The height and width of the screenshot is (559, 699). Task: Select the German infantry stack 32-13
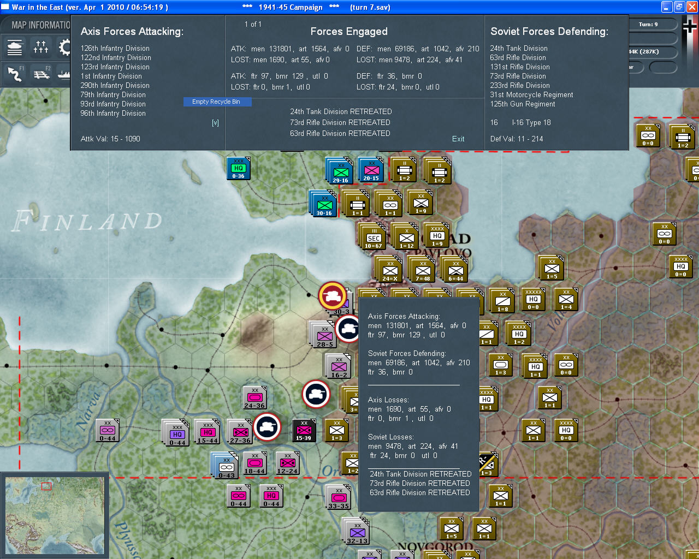(x=356, y=531)
